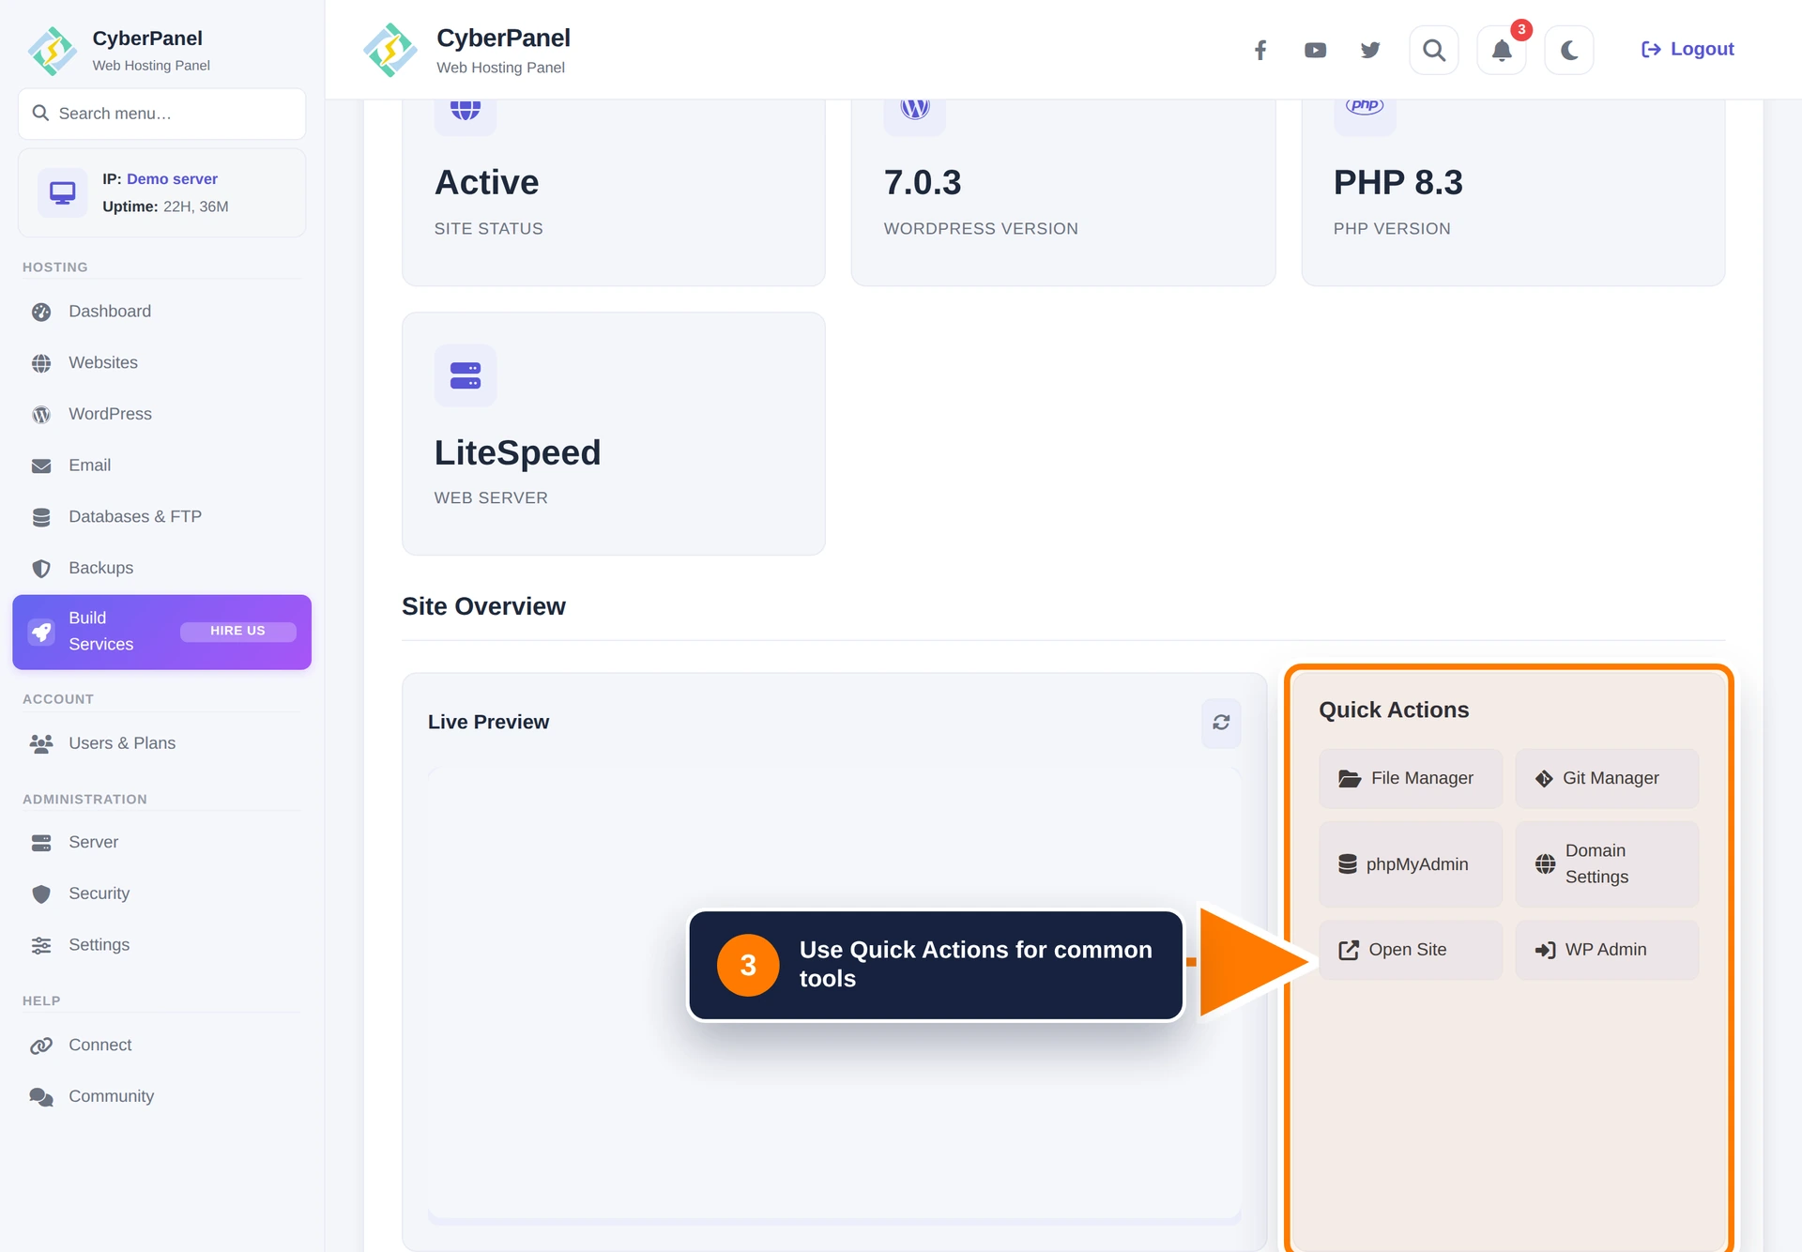Open the Connect help item
This screenshot has width=1802, height=1252.
pos(162,1045)
